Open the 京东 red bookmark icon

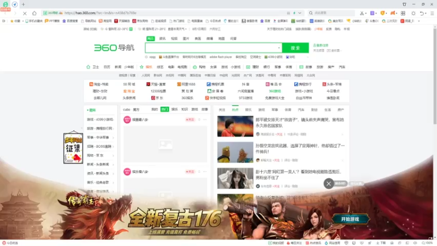134,21
